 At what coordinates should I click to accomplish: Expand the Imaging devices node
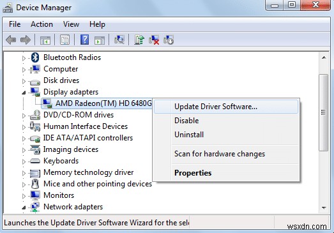tap(24, 150)
